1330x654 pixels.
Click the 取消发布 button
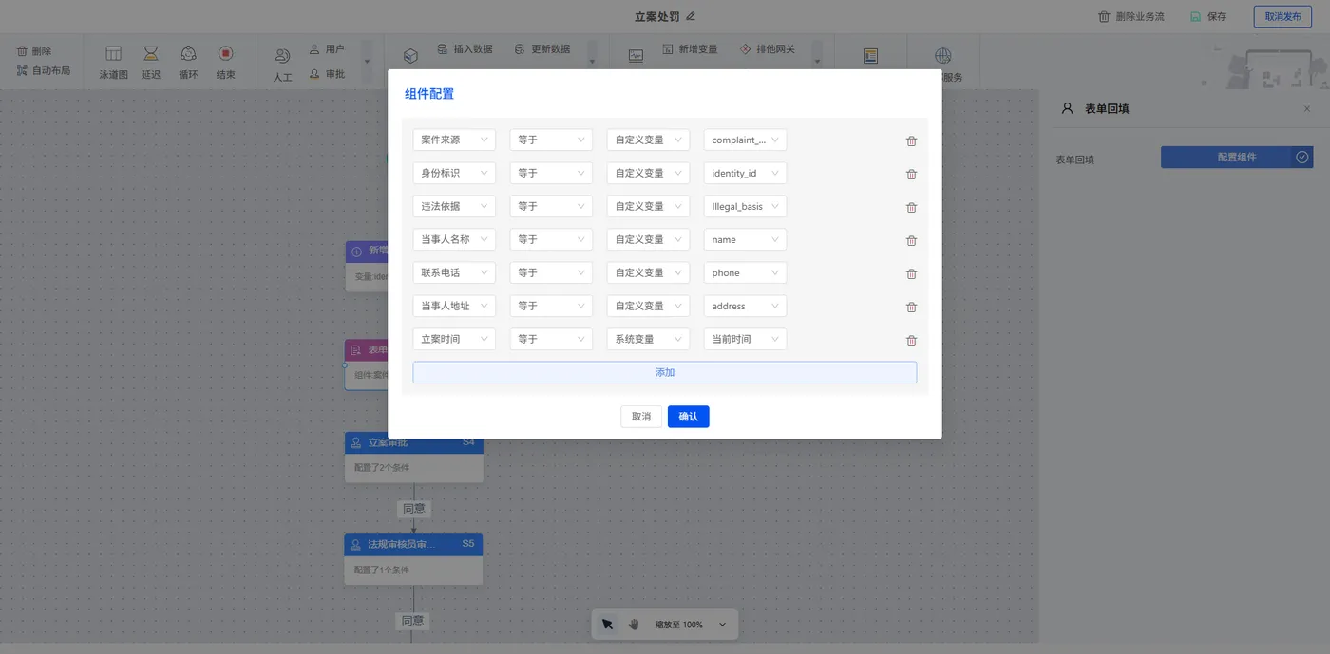[1282, 16]
